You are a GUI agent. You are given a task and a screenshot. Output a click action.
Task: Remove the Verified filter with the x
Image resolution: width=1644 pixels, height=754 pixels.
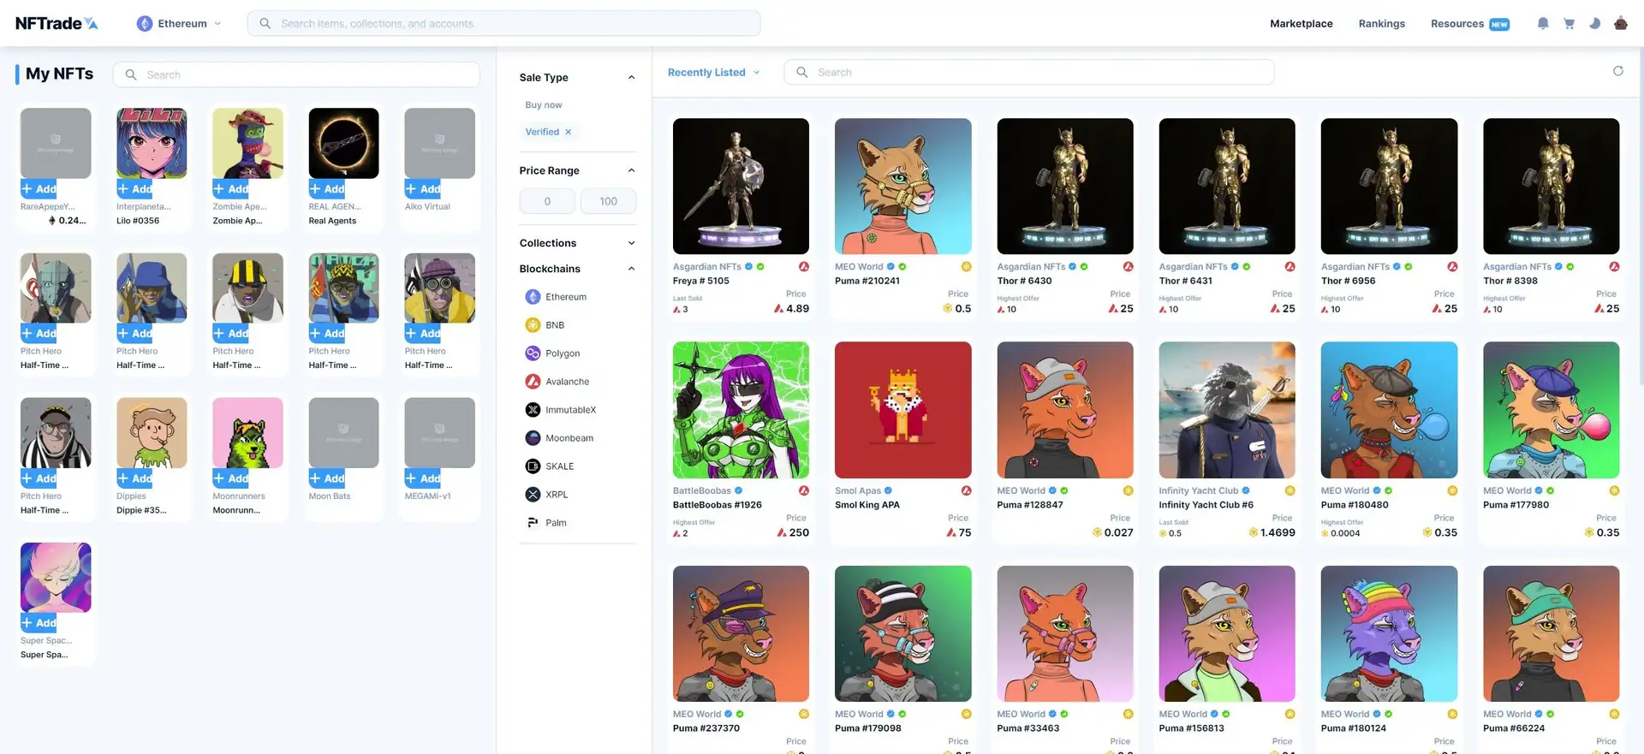tap(569, 132)
